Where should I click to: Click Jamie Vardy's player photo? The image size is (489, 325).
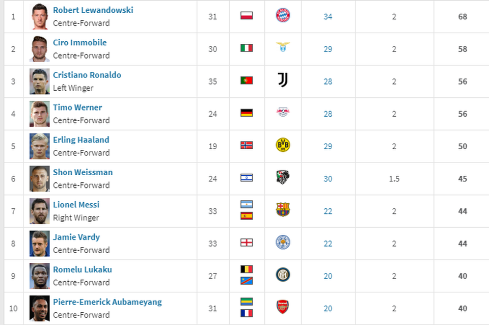(40, 243)
